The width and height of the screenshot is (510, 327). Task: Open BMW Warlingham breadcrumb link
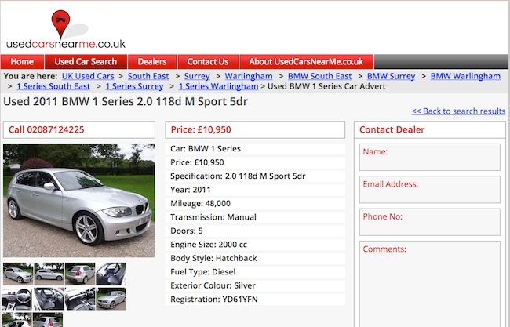point(465,76)
